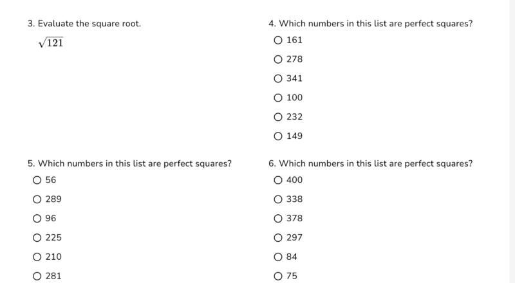Mark 232 in question 4
The height and width of the screenshot is (283, 515).
pyautogui.click(x=278, y=117)
